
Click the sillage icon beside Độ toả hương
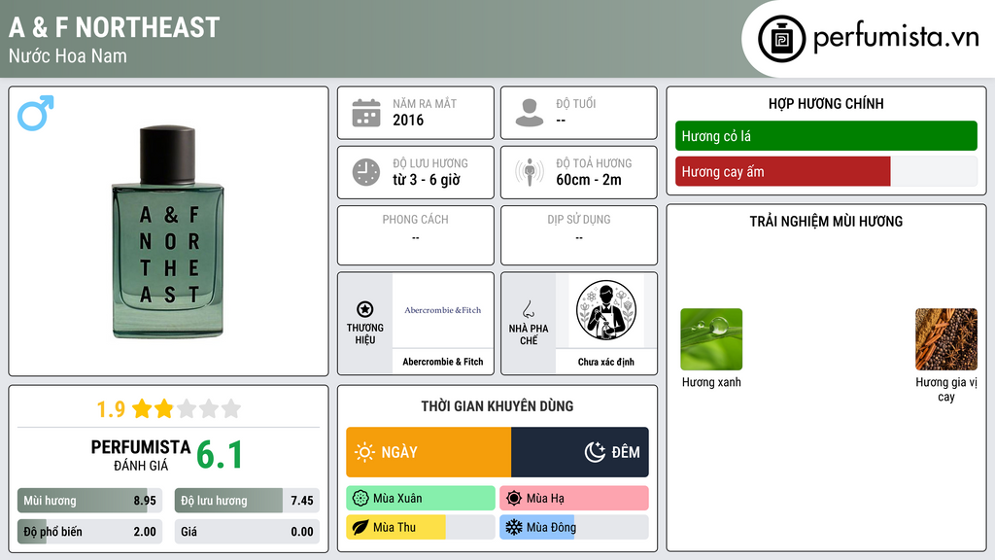pyautogui.click(x=530, y=172)
